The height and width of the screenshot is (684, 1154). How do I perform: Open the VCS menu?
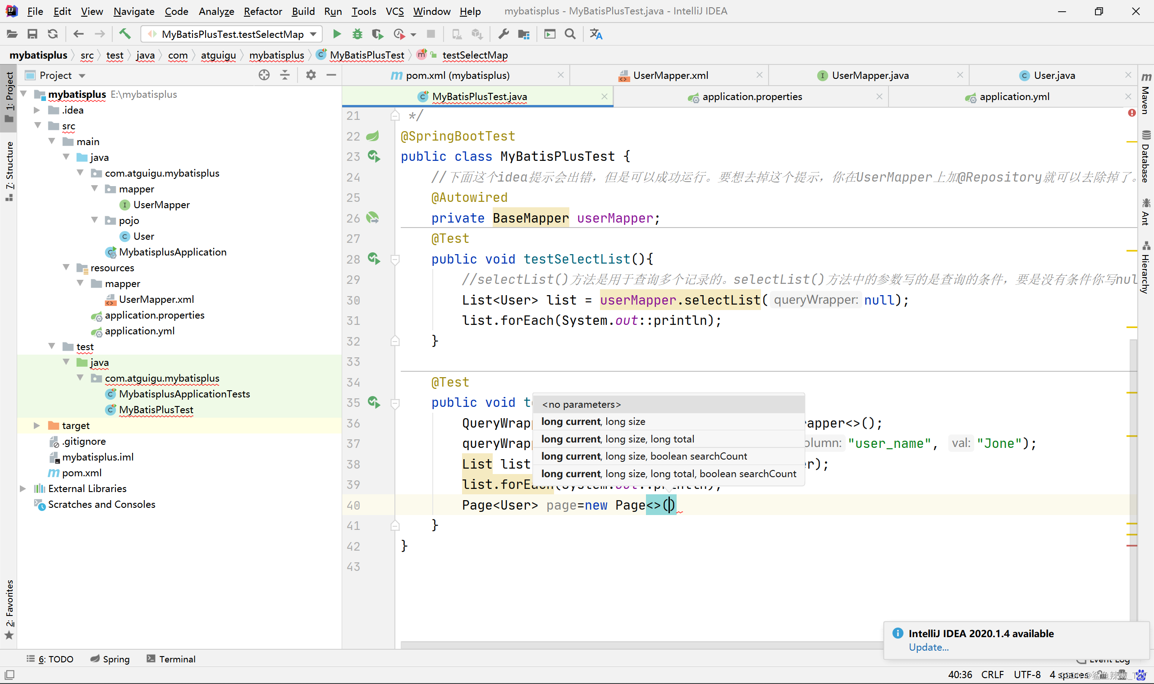click(394, 11)
